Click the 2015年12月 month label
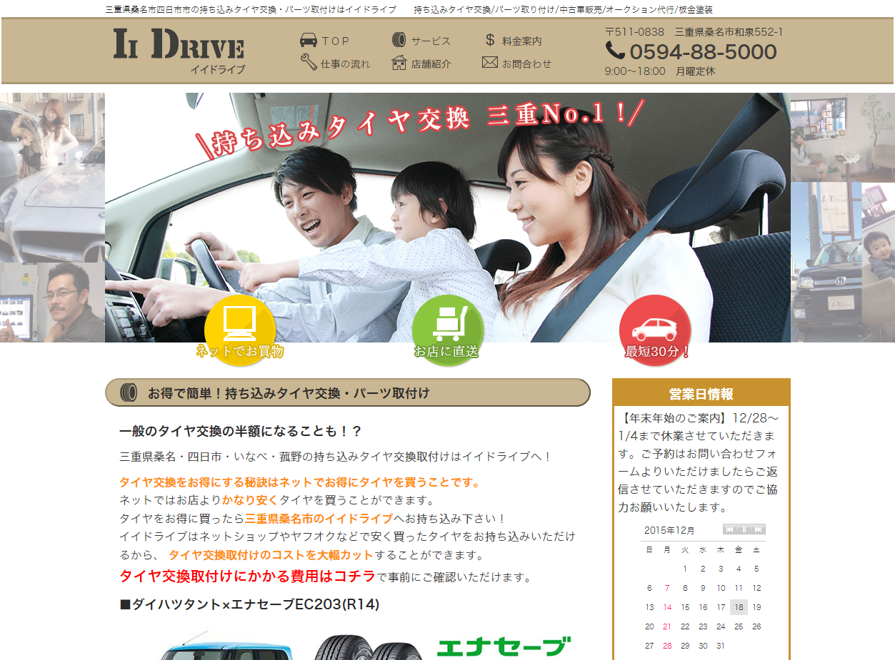 pyautogui.click(x=669, y=530)
